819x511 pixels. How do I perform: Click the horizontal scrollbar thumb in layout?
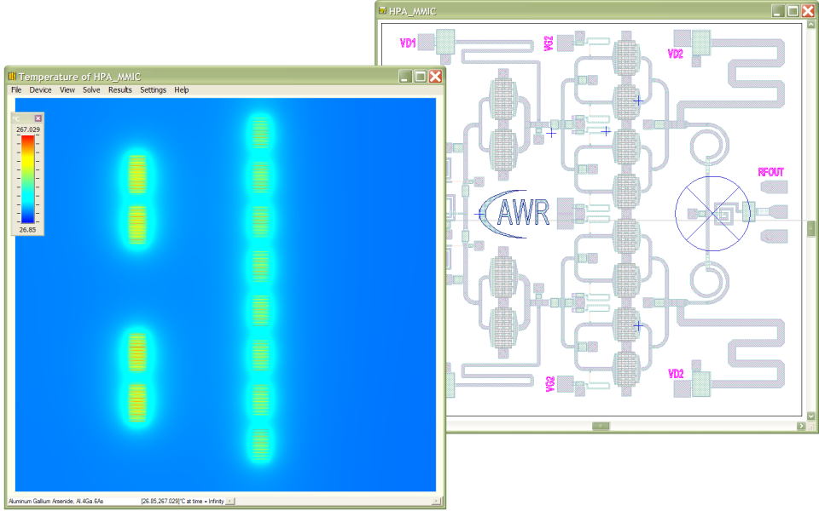click(601, 425)
